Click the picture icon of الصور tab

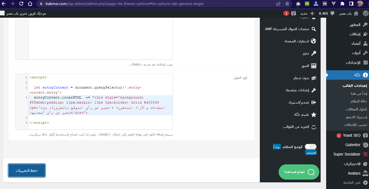click(314, 66)
